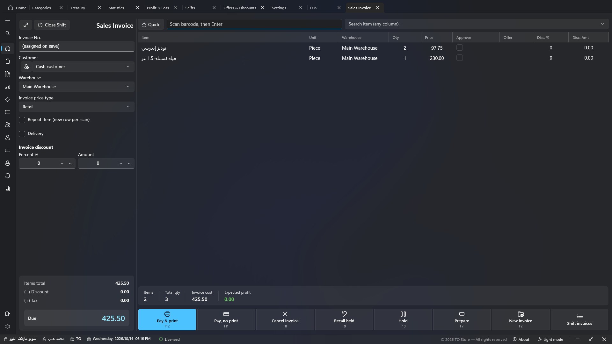Viewport: 612px width, 344px height.
Task: Open the price tag offers icon in the sidebar
Action: click(8, 99)
